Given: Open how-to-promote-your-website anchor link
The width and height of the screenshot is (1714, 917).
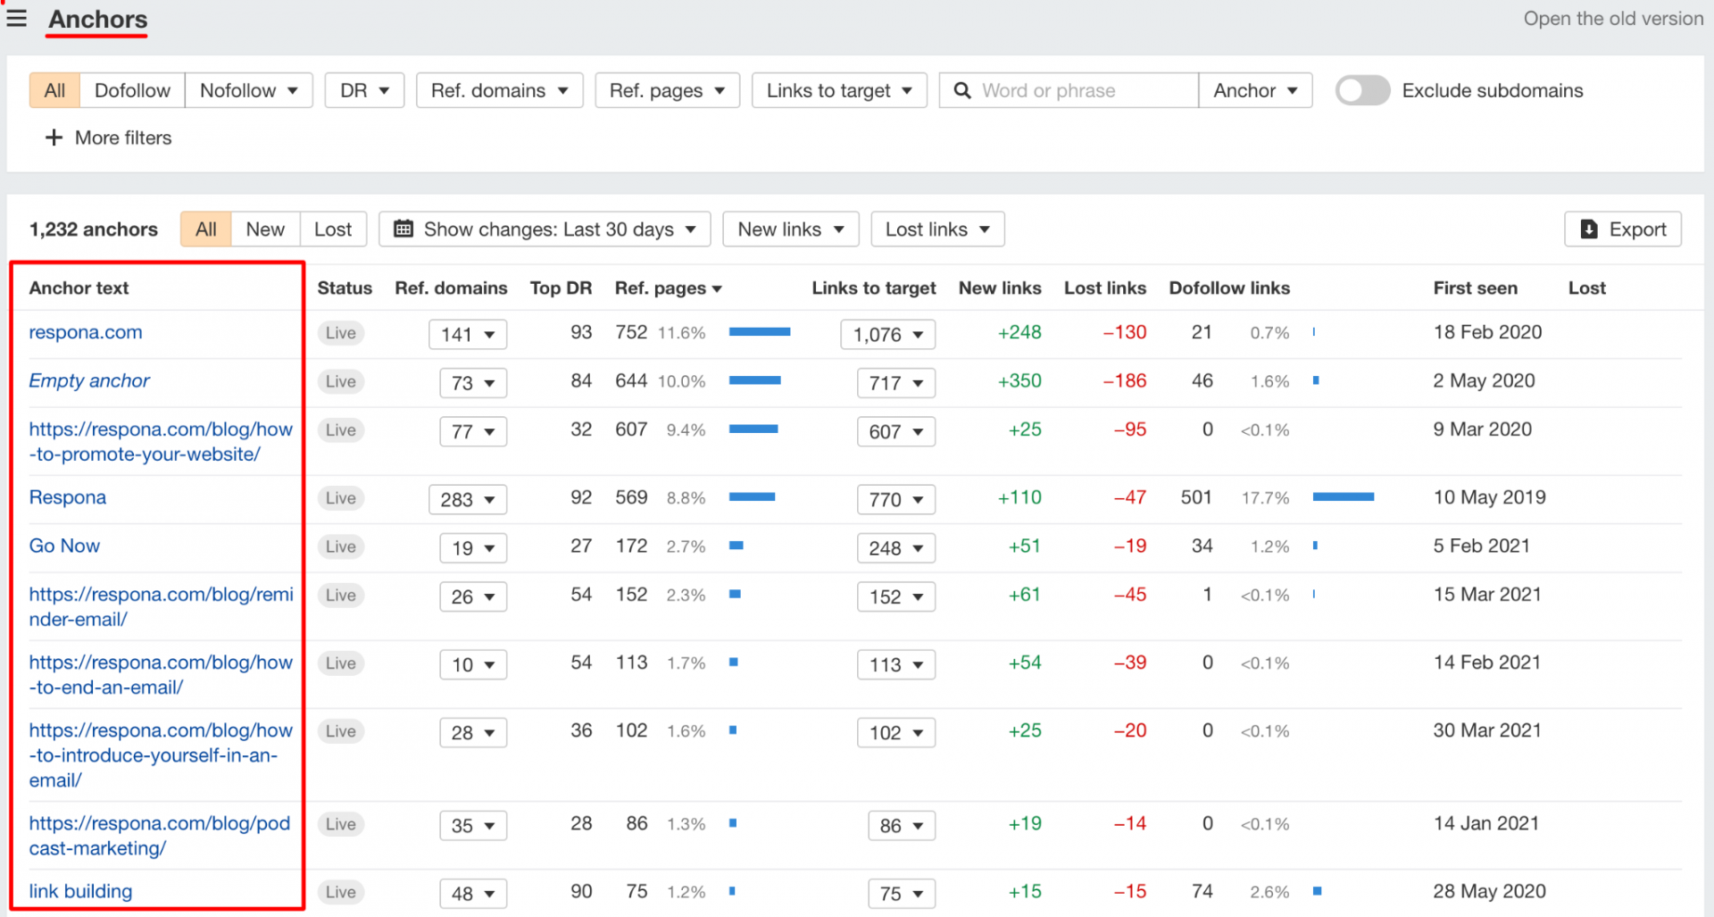Looking at the screenshot, I should [161, 441].
